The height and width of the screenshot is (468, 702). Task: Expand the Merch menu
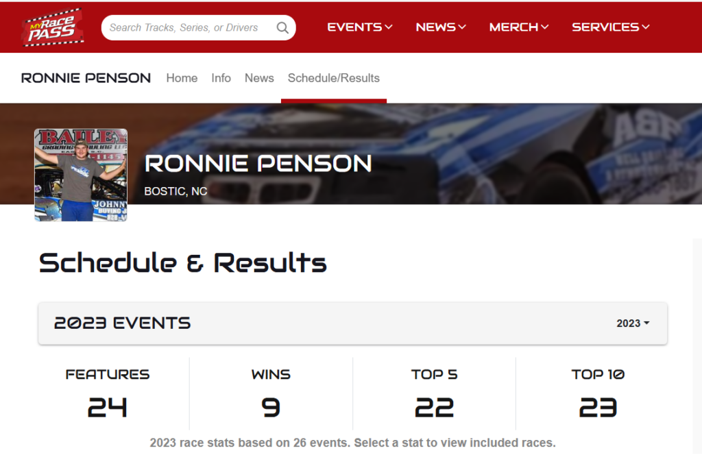click(519, 27)
